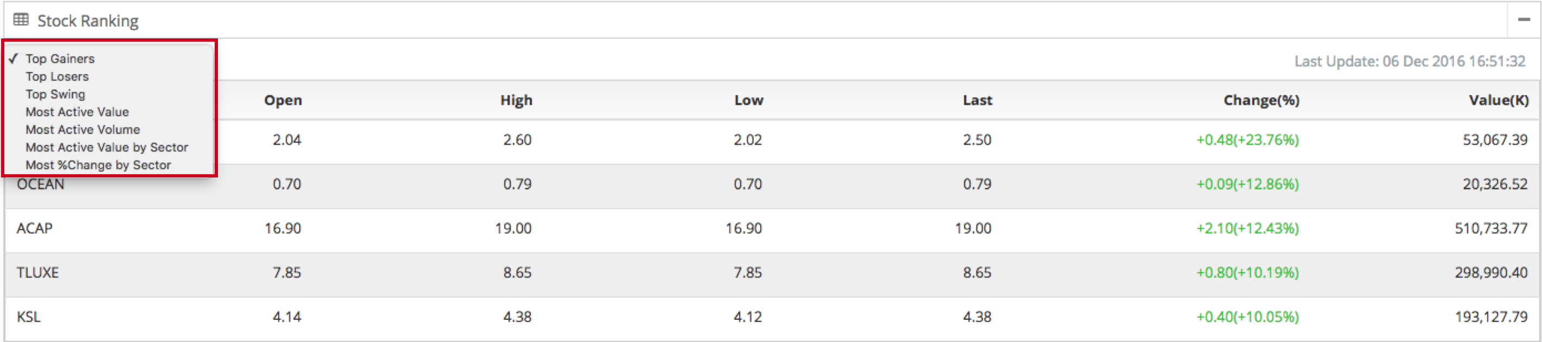
Task: Click the TLUXE stock symbol
Action: (x=37, y=273)
